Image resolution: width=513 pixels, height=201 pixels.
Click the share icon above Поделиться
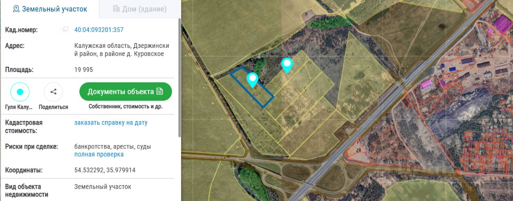point(53,92)
